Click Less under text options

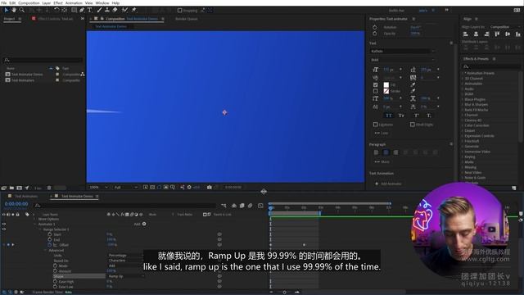(x=382, y=133)
